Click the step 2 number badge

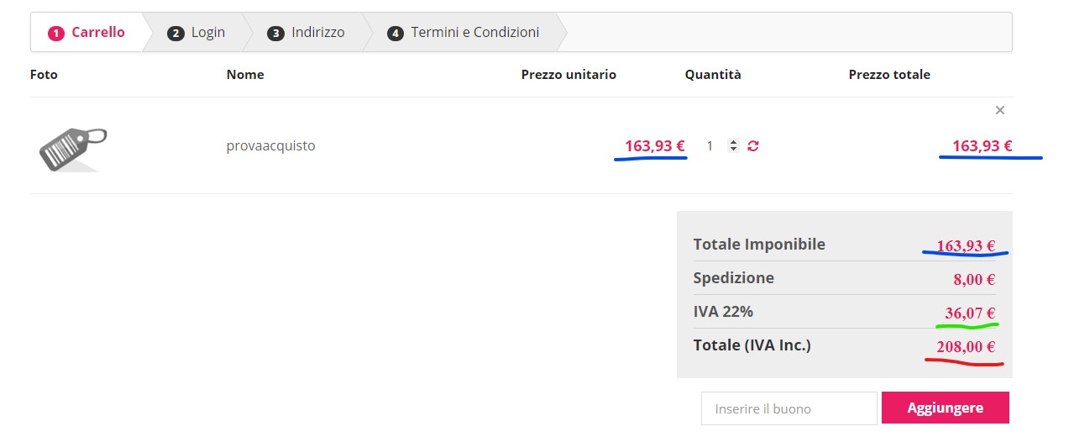[x=176, y=34]
